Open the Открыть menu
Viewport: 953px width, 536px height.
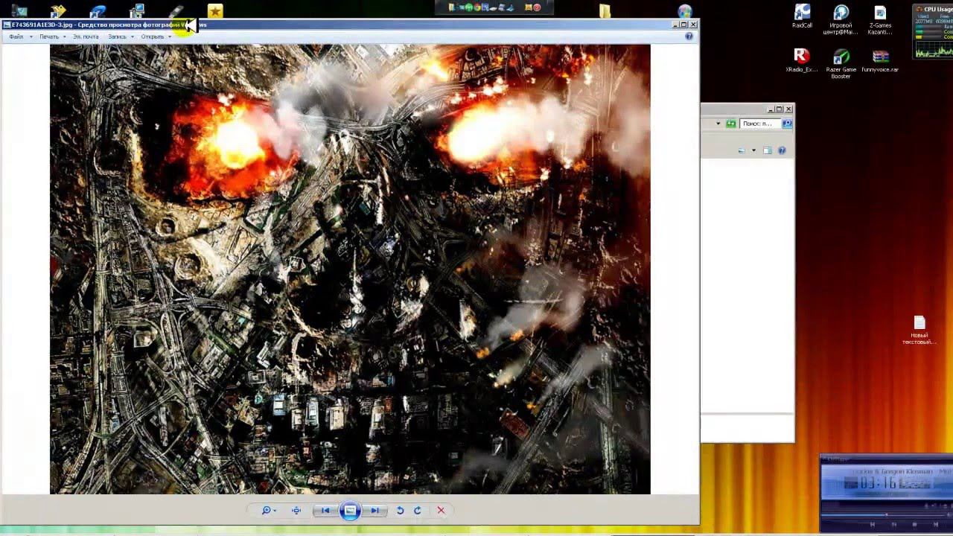(152, 36)
